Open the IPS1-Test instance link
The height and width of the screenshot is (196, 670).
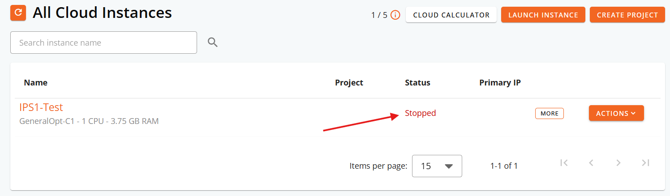coord(41,107)
